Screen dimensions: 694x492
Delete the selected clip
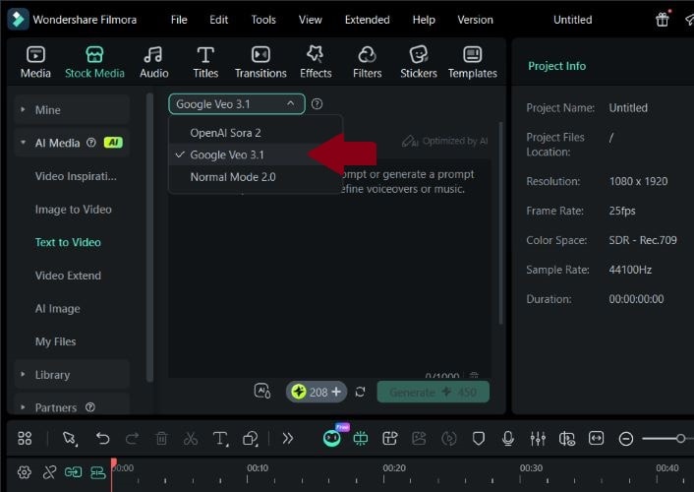tap(161, 438)
